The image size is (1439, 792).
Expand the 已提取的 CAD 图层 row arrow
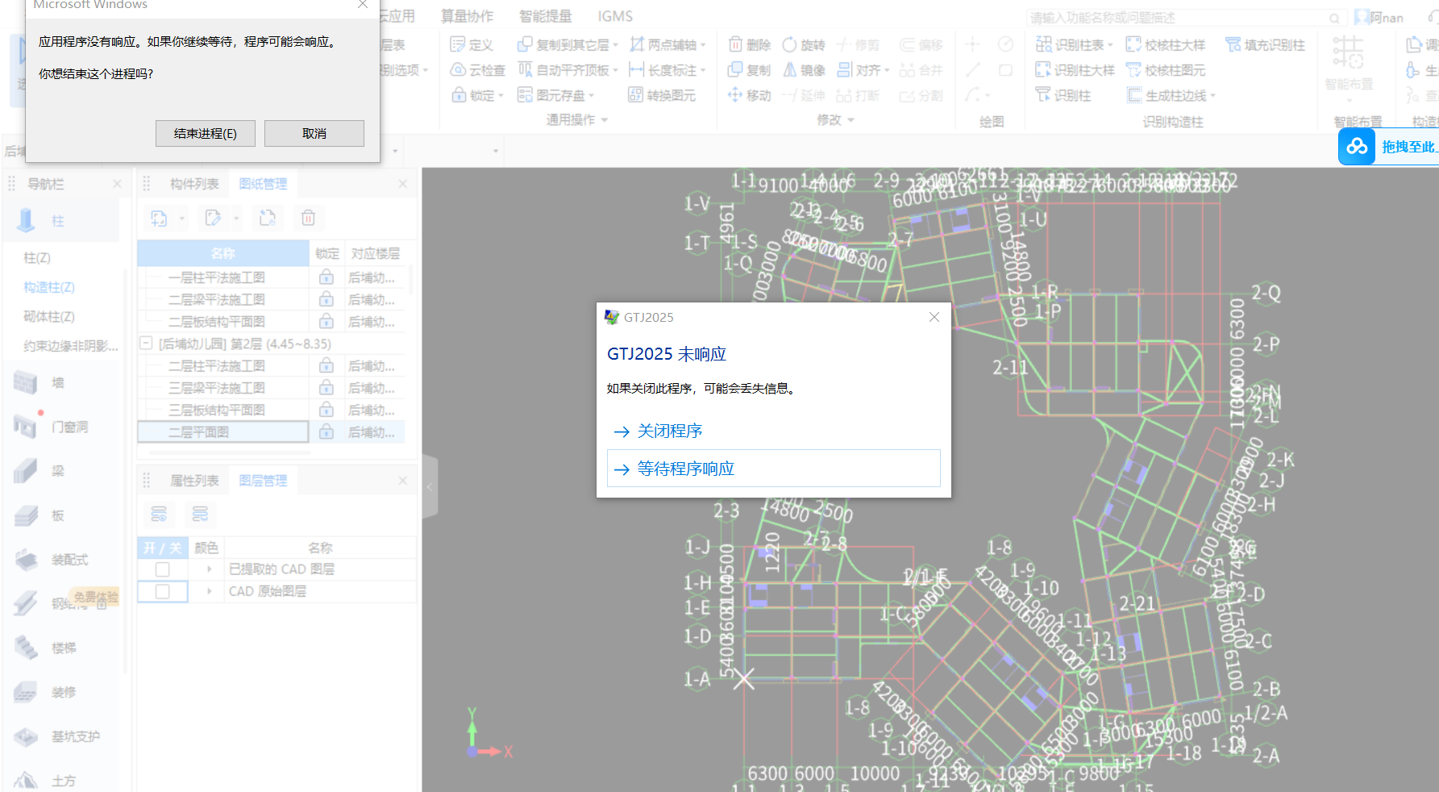coord(210,569)
